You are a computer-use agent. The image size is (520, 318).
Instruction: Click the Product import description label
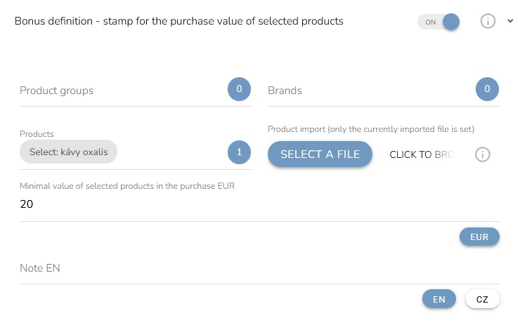[x=371, y=129]
